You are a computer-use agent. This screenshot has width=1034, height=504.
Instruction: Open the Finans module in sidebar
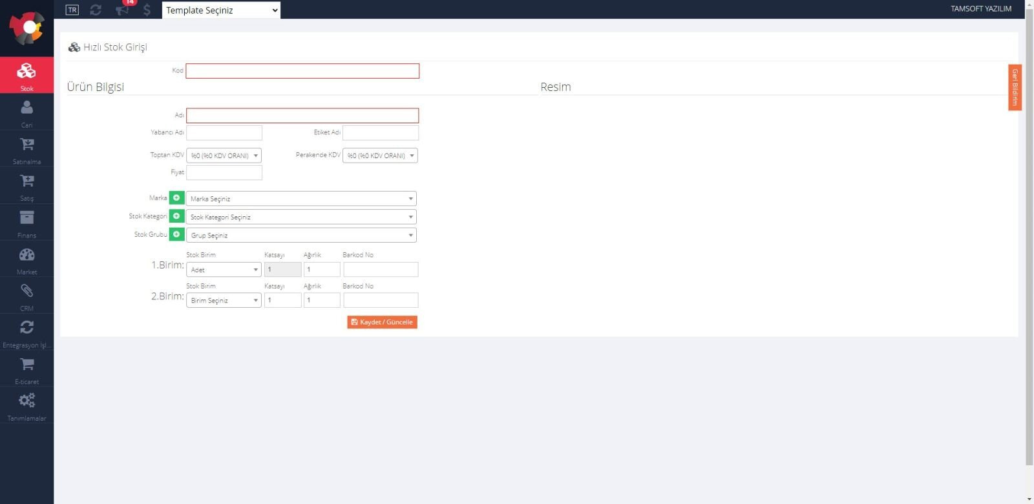(x=26, y=223)
